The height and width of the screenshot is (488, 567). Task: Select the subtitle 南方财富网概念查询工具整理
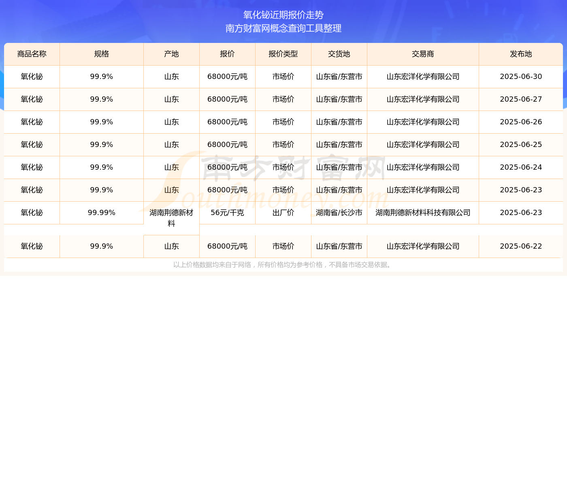pyautogui.click(x=283, y=28)
